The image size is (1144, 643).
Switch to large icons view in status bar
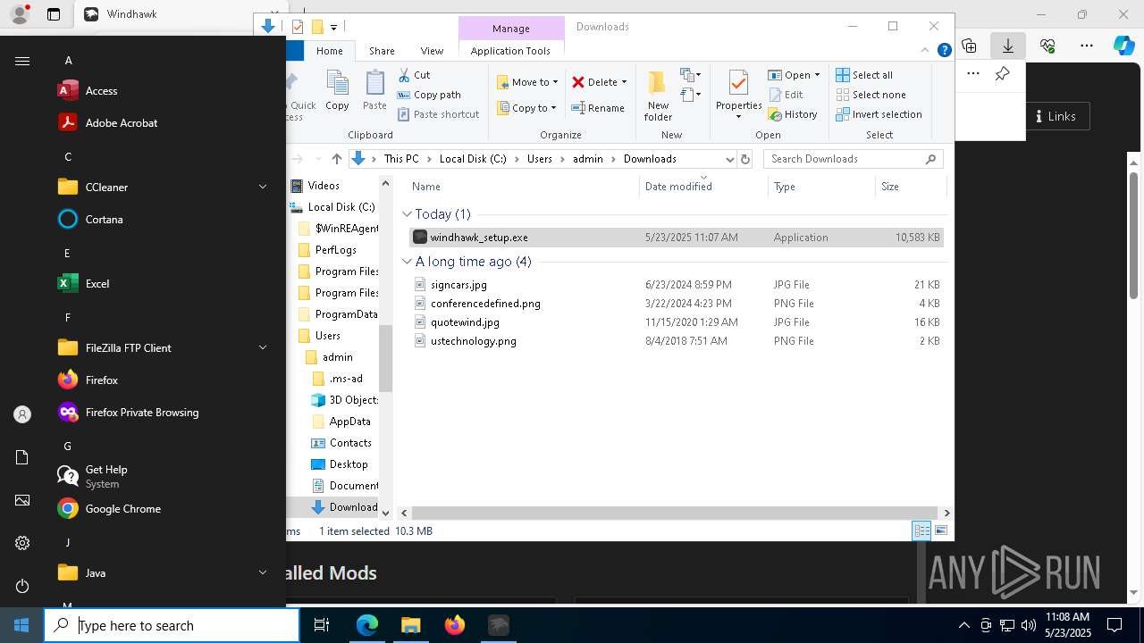(940, 530)
